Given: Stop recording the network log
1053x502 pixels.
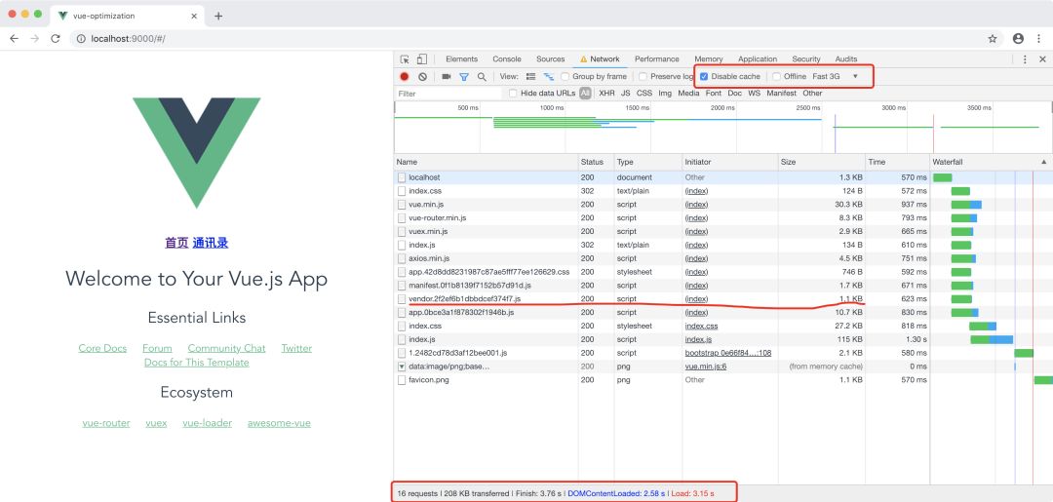Looking at the screenshot, I should pyautogui.click(x=405, y=76).
